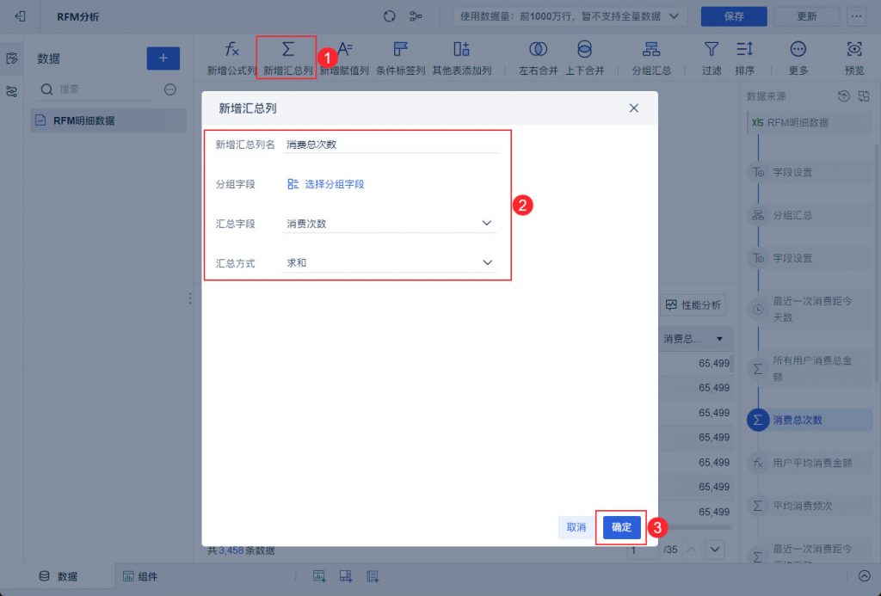Select the 平均消费频次 step
The width and height of the screenshot is (881, 596).
[810, 506]
